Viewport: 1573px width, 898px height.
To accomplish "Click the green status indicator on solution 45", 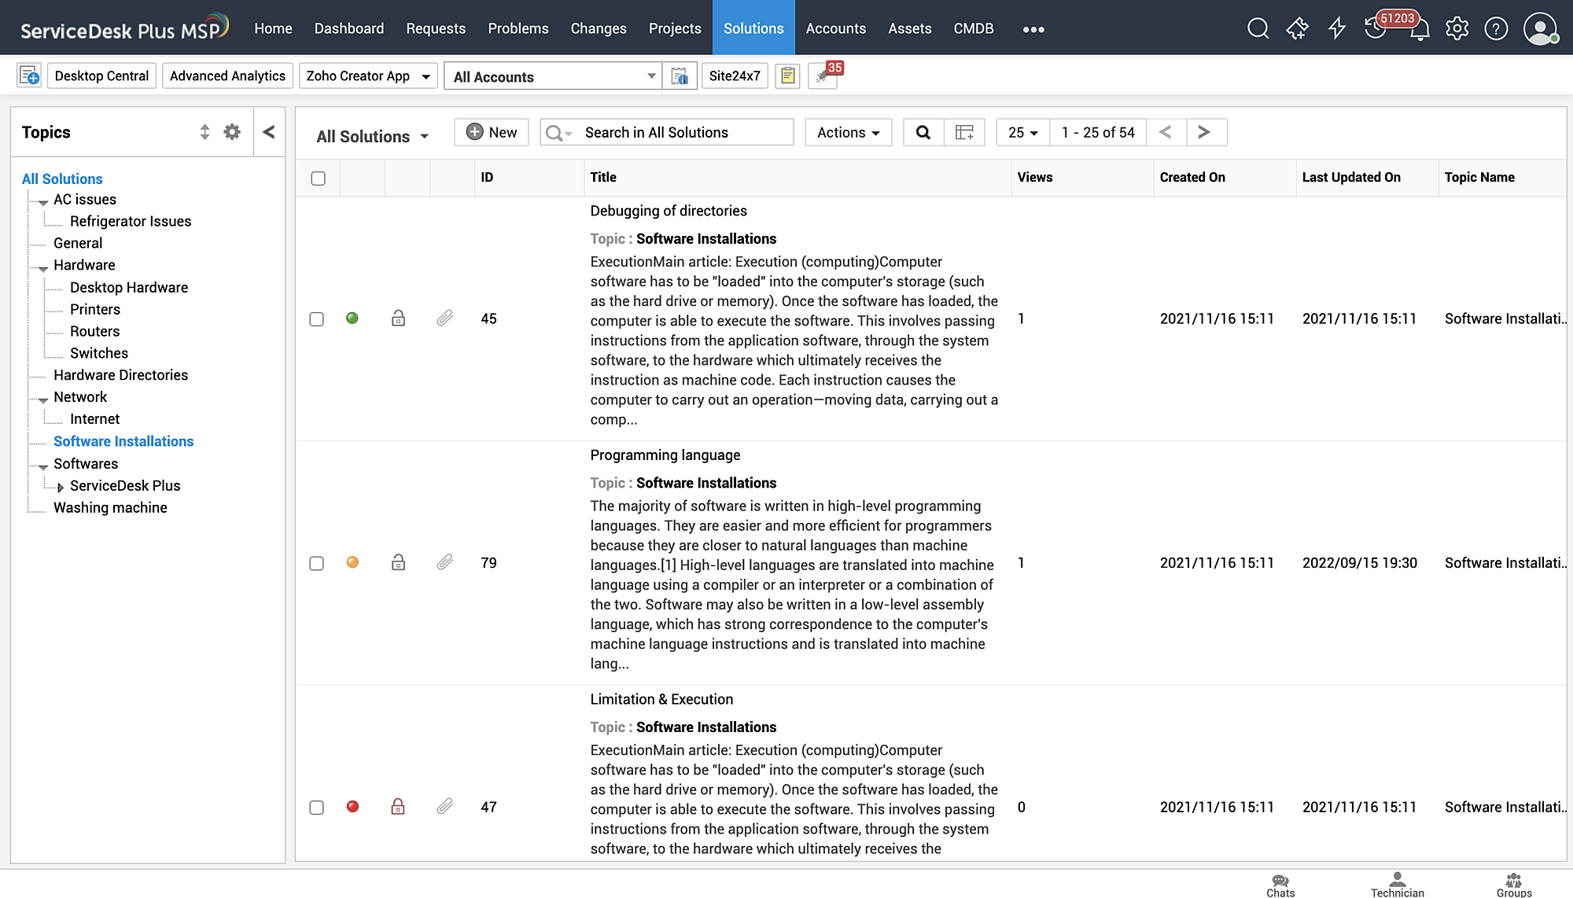I will pos(352,318).
